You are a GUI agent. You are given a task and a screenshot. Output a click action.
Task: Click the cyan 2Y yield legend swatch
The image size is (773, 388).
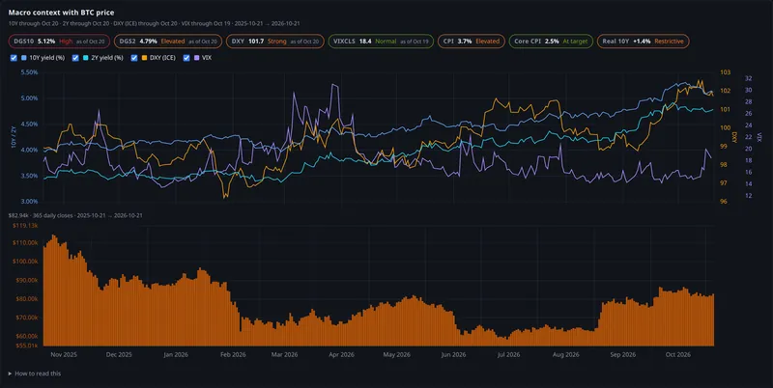(x=86, y=58)
